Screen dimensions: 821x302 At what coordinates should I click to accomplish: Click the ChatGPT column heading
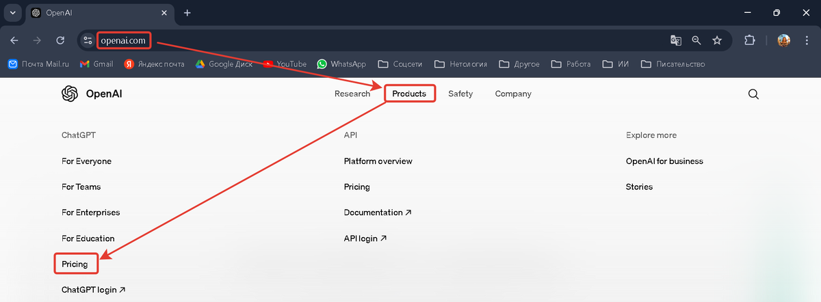click(x=79, y=135)
